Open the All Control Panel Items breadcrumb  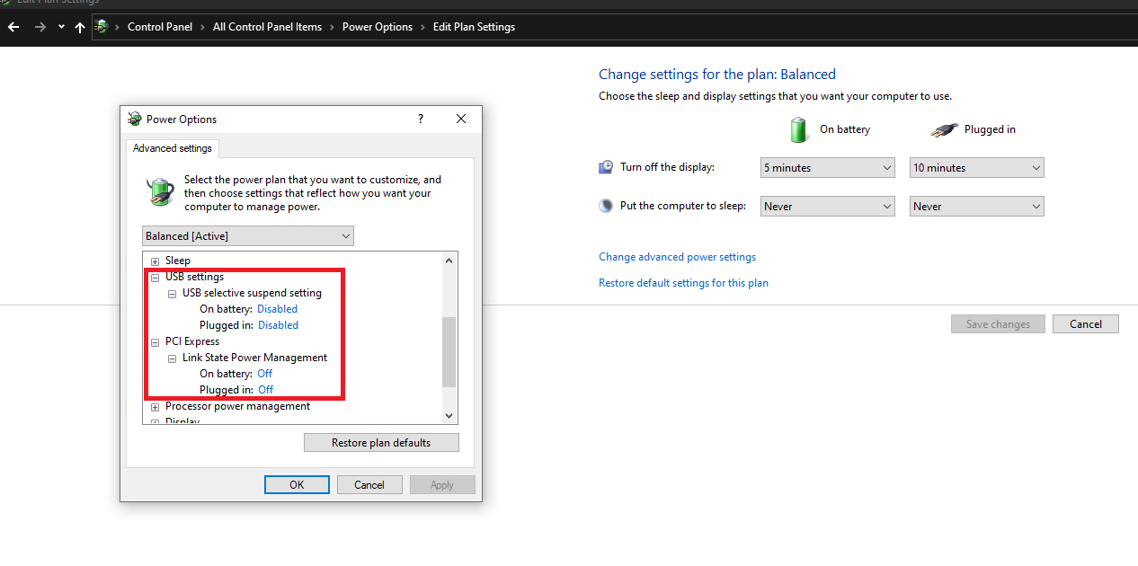[x=267, y=27]
